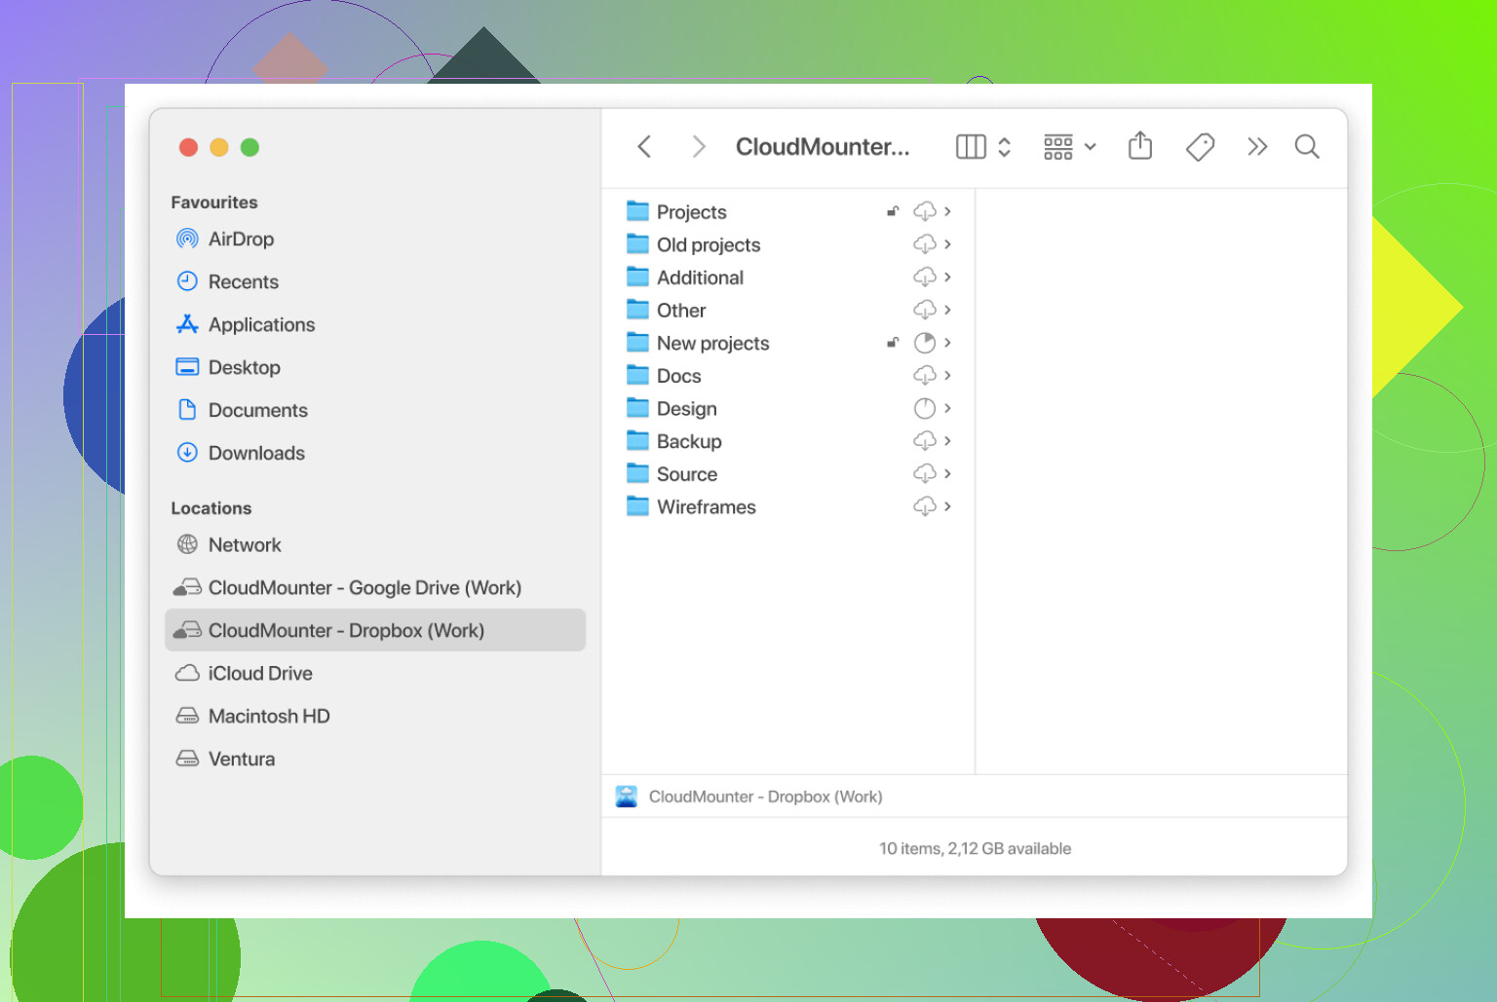Viewport: 1497px width, 1002px height.
Task: Click sync progress icon for New projects
Action: point(925,343)
